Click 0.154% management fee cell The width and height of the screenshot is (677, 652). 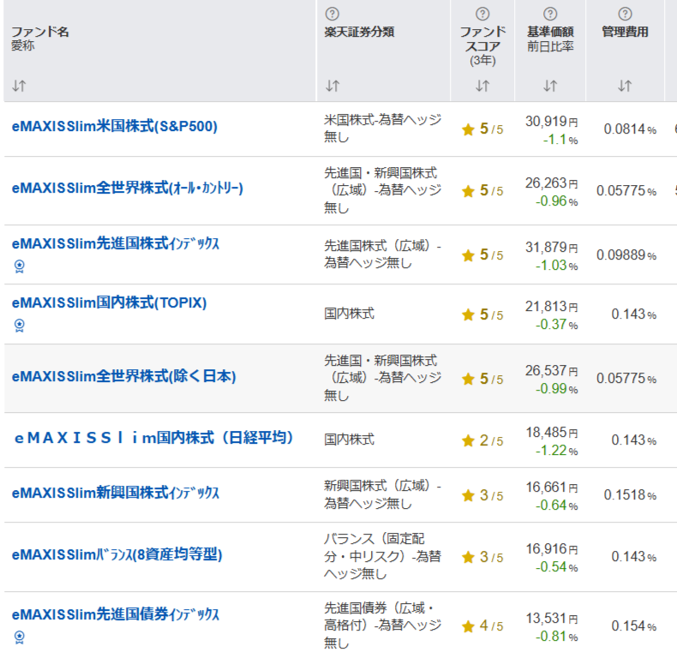point(634,626)
